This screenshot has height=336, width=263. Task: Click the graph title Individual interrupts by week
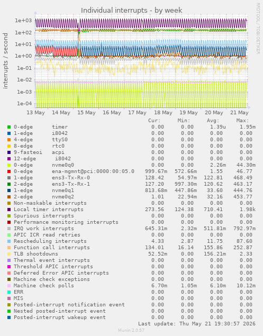coord(131,10)
